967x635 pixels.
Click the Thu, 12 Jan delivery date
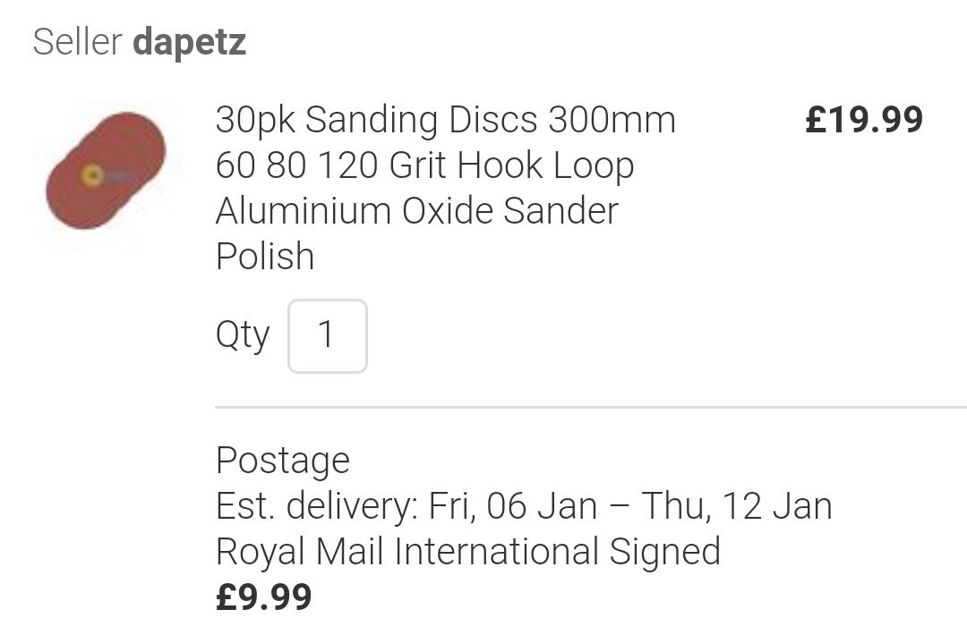(737, 505)
